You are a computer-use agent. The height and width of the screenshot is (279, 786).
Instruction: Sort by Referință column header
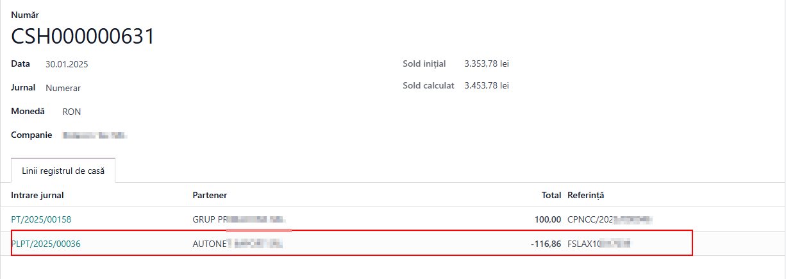[586, 195]
